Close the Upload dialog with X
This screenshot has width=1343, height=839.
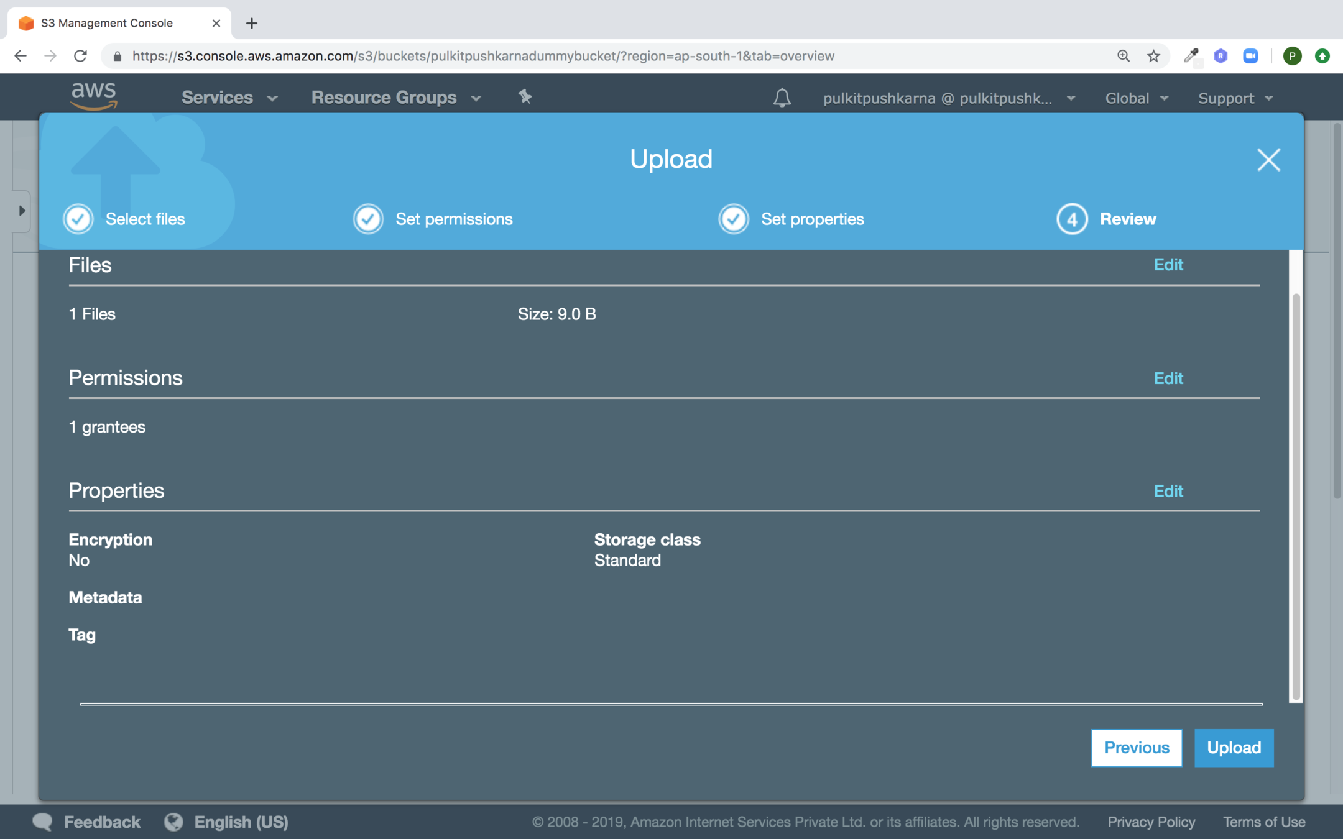[1268, 160]
